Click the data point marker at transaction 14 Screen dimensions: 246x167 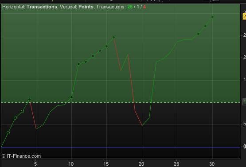click(x=100, y=50)
